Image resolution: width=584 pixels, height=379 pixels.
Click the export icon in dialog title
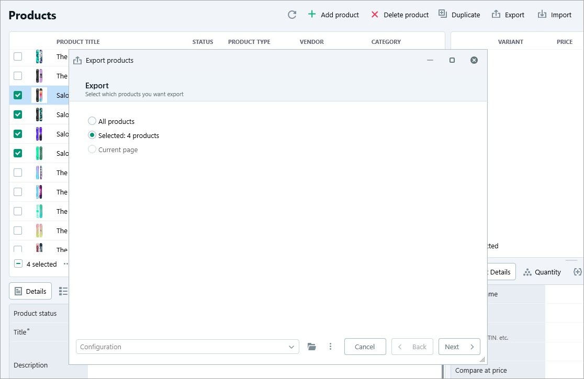click(x=77, y=60)
